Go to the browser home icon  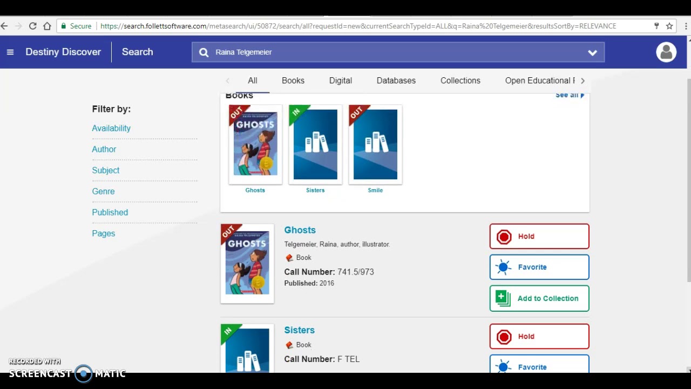(47, 26)
